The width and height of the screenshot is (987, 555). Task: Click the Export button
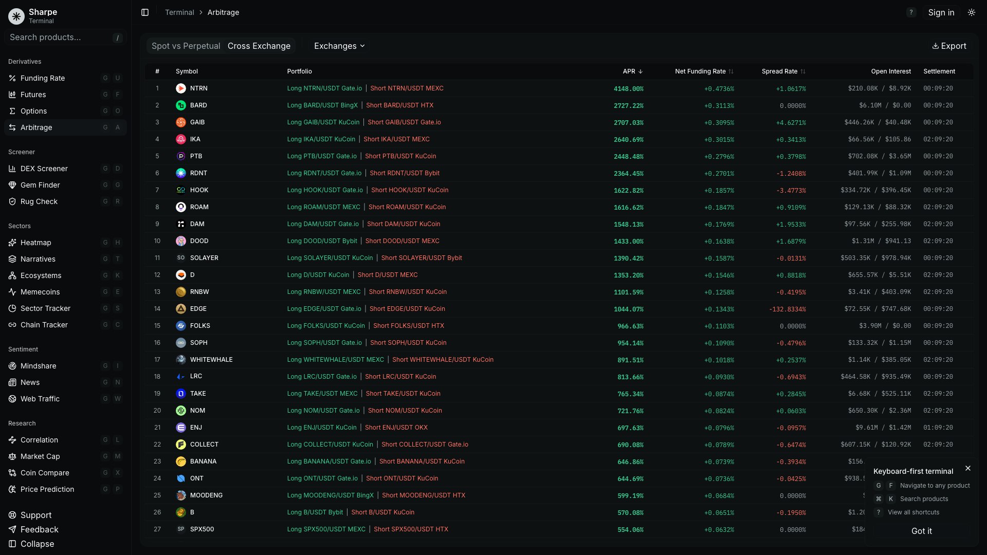tap(949, 46)
